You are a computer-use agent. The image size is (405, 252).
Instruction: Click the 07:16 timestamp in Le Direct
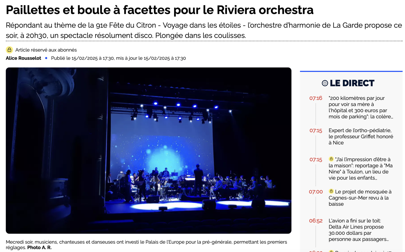coord(316,98)
